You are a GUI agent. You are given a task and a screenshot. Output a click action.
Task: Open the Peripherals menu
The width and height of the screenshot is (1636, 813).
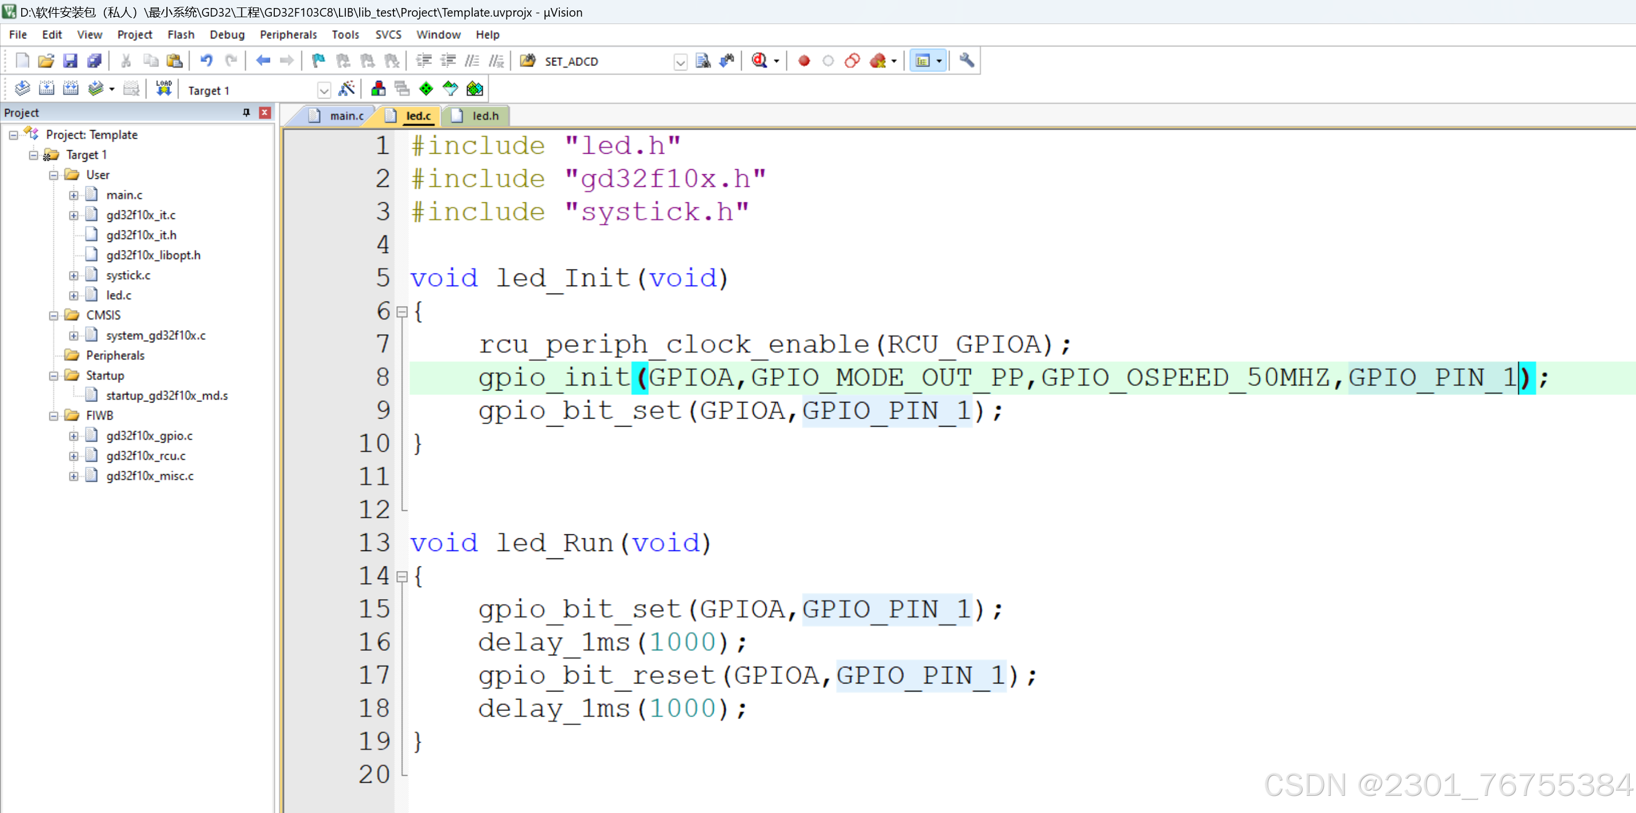click(x=288, y=35)
